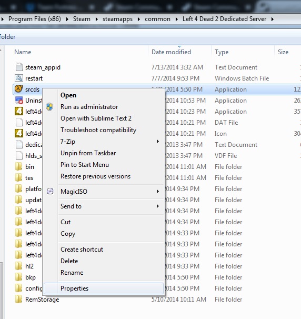Expand the Send to submenu arrow
Viewport: 301px width, 319px height.
(x=158, y=206)
